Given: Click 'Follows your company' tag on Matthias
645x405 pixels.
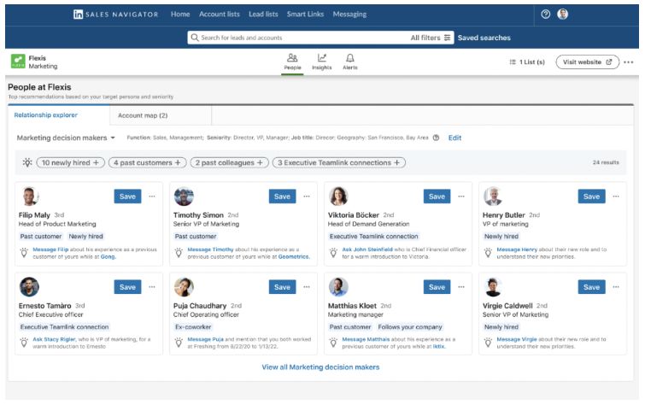Looking at the screenshot, I should [410, 326].
